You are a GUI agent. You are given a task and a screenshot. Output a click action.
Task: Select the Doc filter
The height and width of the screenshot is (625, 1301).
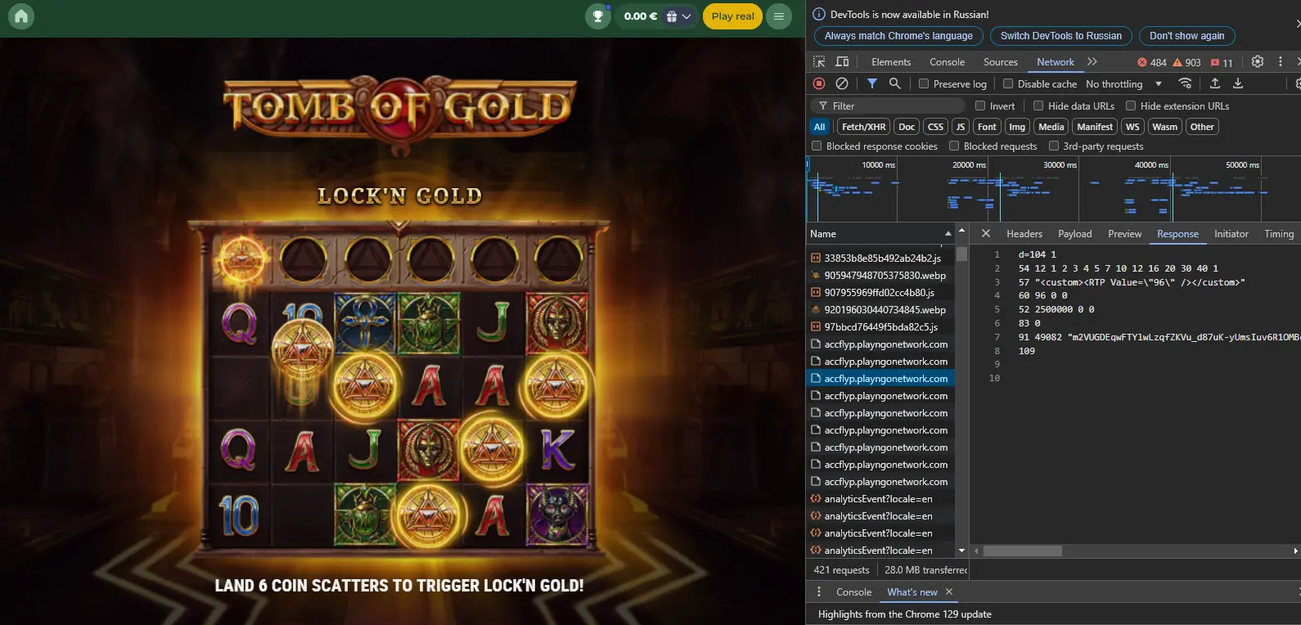point(907,127)
